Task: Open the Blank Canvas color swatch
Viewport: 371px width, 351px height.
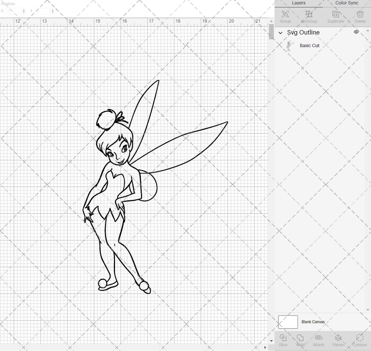Action: (287, 322)
